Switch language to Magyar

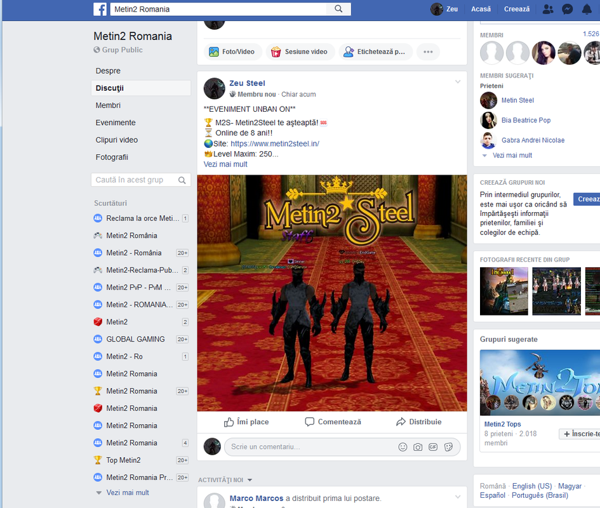pyautogui.click(x=570, y=486)
